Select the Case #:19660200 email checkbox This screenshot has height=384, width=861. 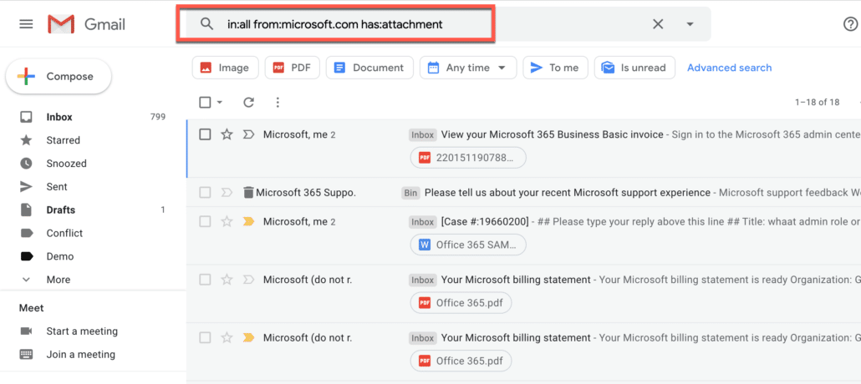coord(205,221)
